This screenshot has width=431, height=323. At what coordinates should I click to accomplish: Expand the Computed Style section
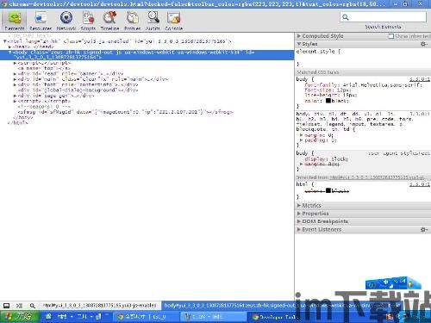pos(299,36)
